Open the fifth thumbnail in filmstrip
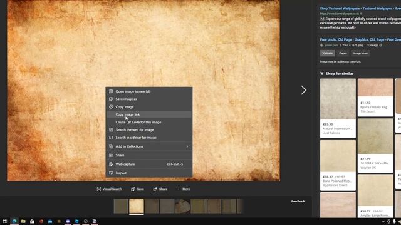 182,206
